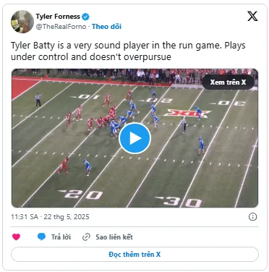
Task: Play the video with the blue play button
Action: 134,138
